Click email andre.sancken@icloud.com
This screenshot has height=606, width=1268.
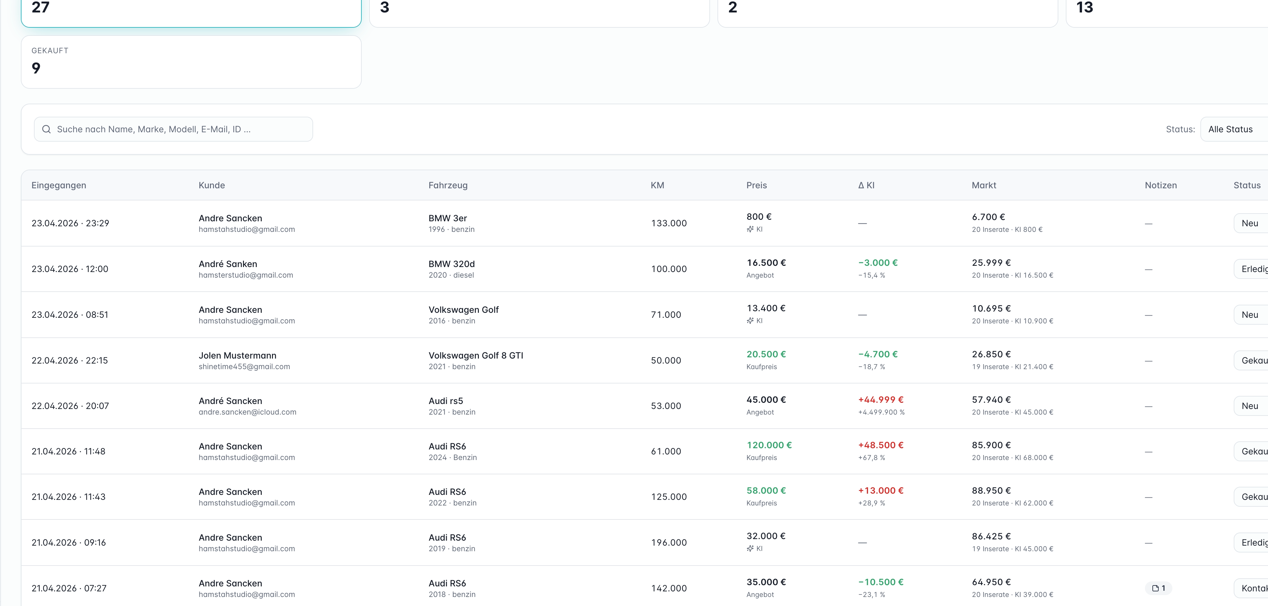pyautogui.click(x=248, y=412)
